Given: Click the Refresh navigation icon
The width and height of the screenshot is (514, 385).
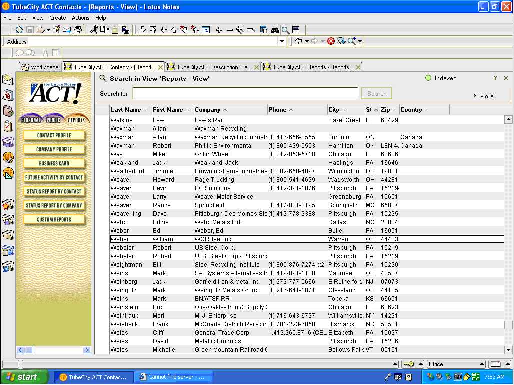Looking at the screenshot, I should (341, 41).
